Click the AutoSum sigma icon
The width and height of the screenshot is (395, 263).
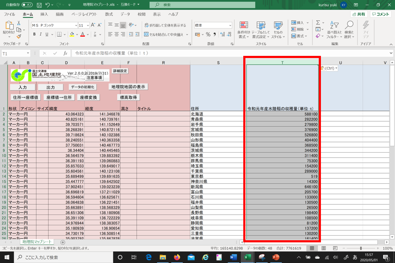coord(318,23)
